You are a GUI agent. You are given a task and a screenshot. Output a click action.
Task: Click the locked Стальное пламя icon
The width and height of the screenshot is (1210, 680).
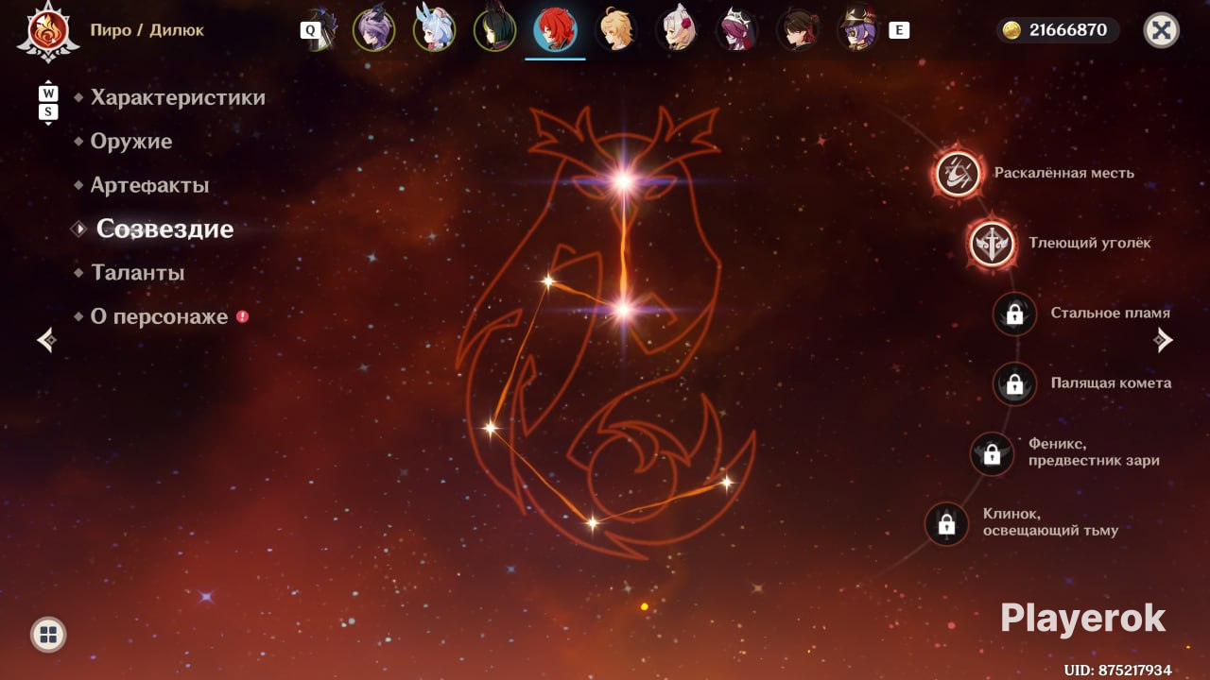[1014, 314]
